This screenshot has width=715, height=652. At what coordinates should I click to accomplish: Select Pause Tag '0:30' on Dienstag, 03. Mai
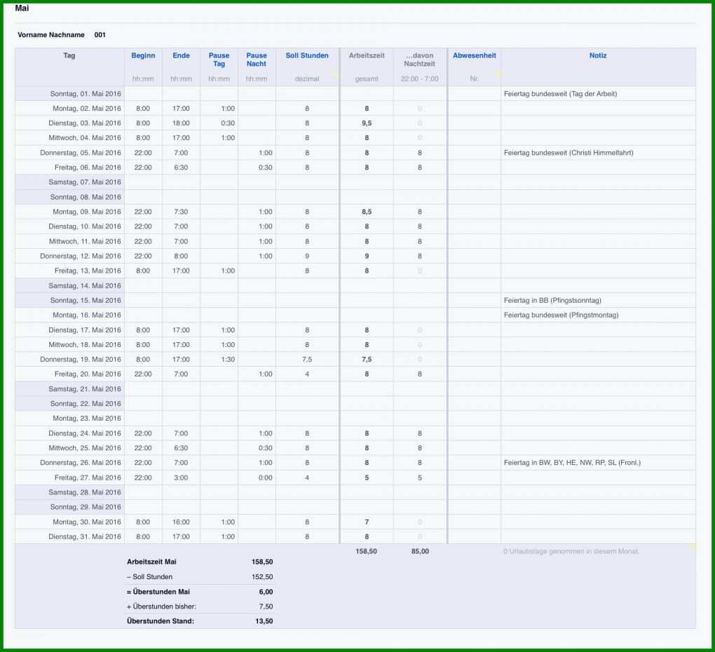pos(228,123)
